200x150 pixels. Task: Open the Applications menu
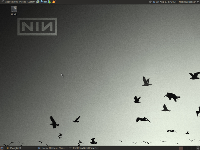(x=11, y=2)
